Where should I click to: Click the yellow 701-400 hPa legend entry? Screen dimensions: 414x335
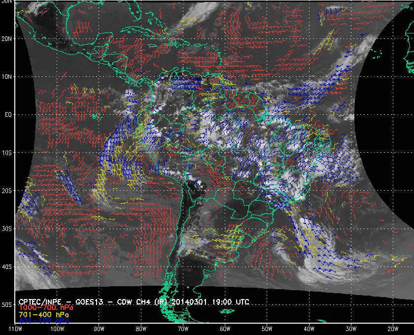point(44,315)
